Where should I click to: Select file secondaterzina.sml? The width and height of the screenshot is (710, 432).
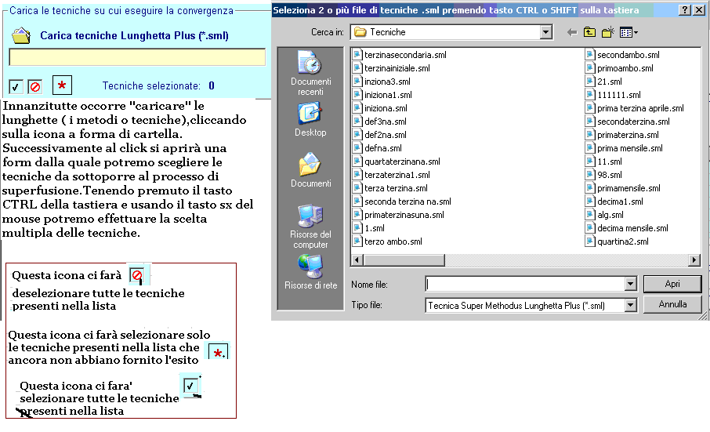coord(628,122)
